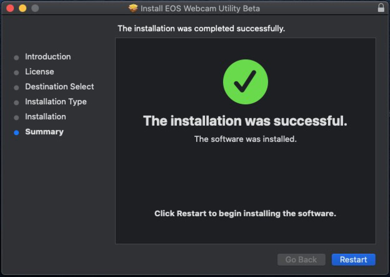Screen dimensions: 390x277
Task: Click the Destination Select step indicator dot
Action: click(x=16, y=87)
